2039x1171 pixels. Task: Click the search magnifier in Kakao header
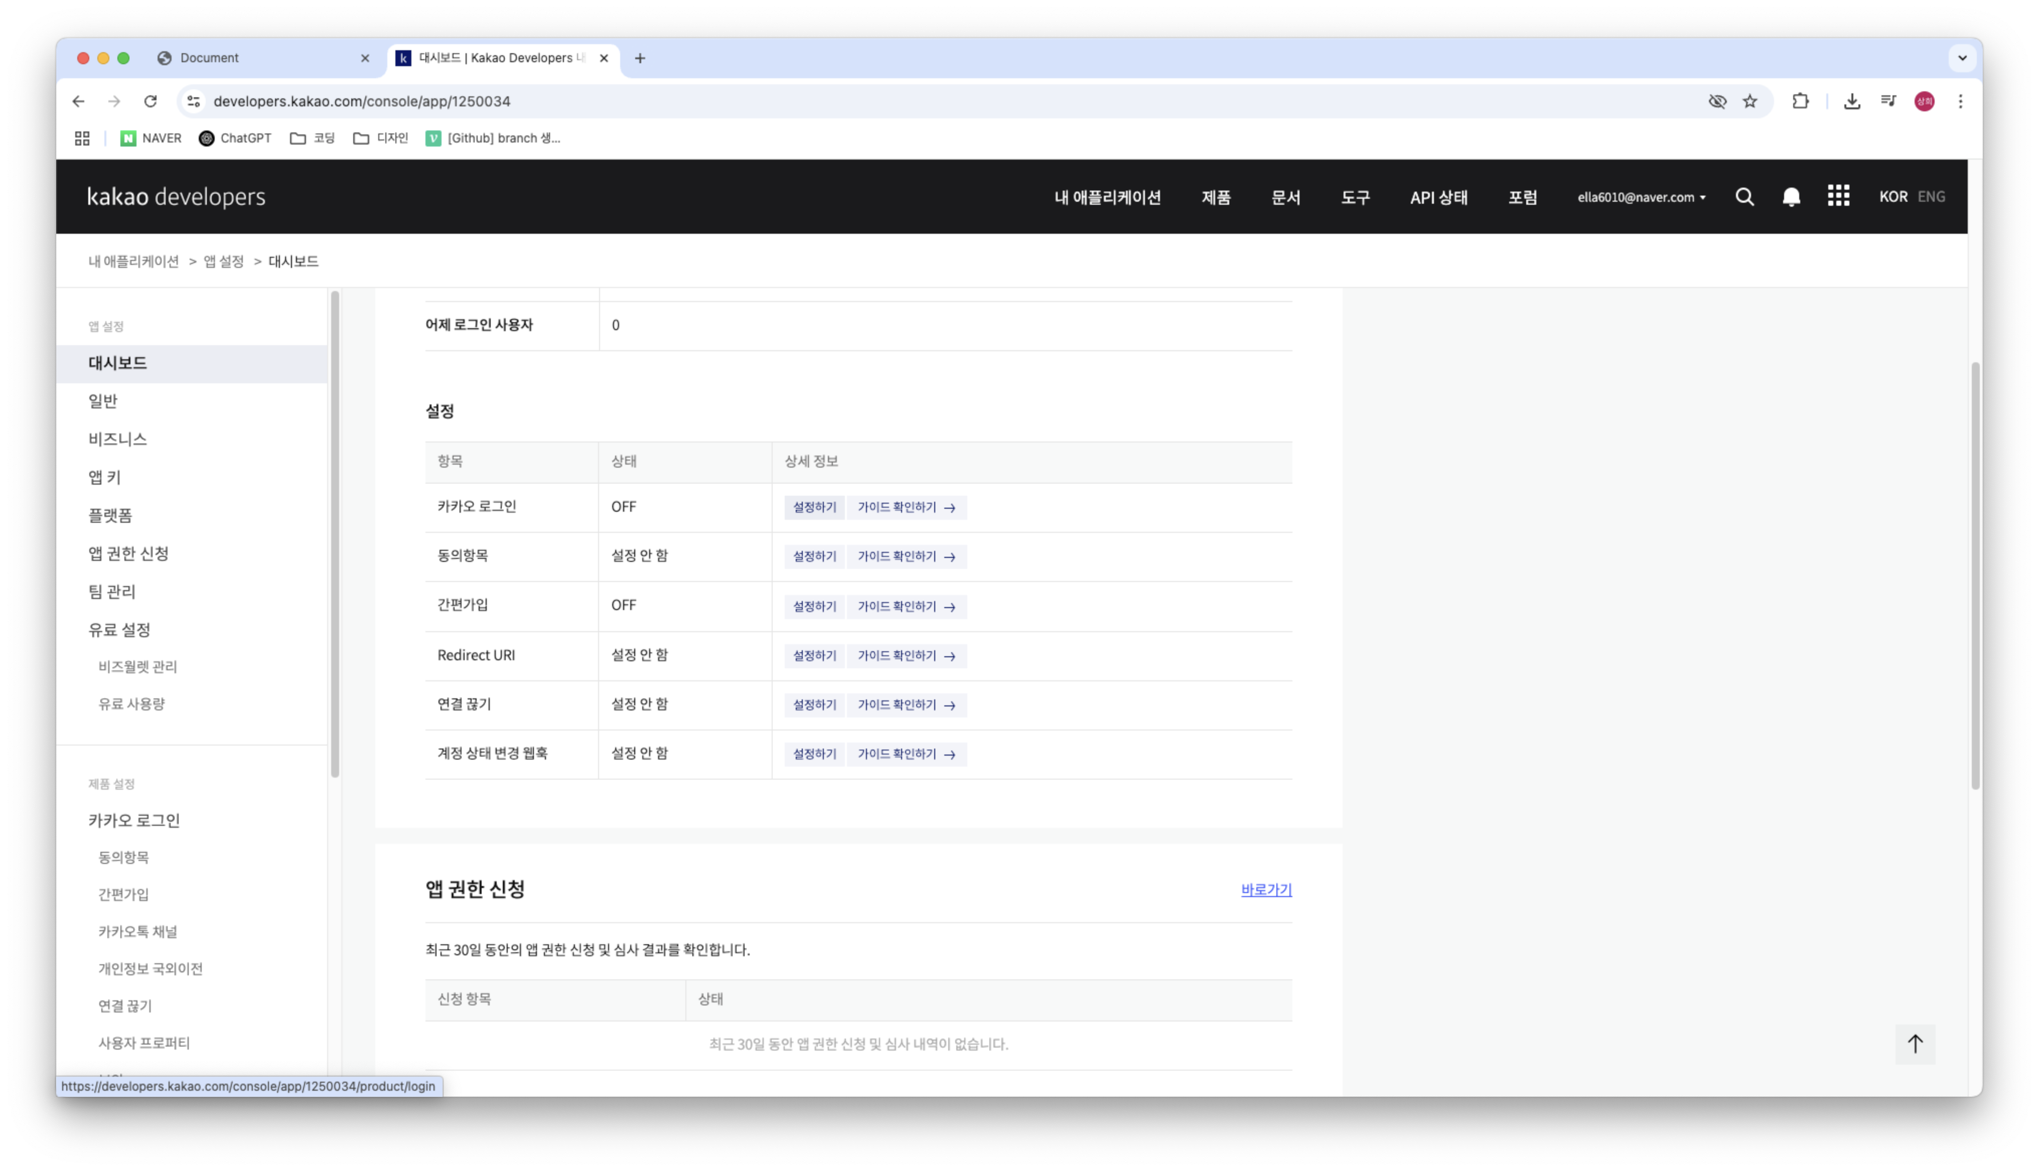(1744, 197)
